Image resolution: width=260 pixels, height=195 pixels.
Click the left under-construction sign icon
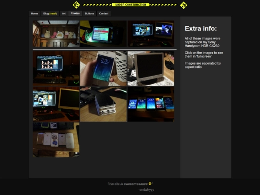click(x=76, y=5)
